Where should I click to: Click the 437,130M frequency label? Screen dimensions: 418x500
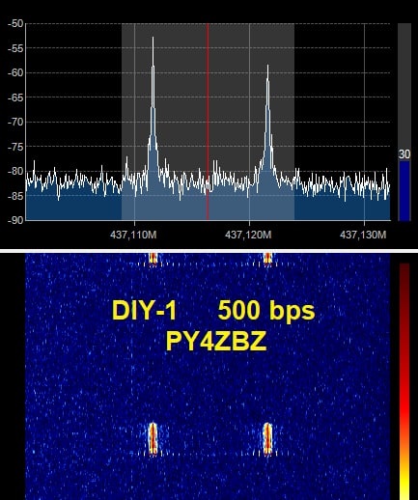coord(363,235)
